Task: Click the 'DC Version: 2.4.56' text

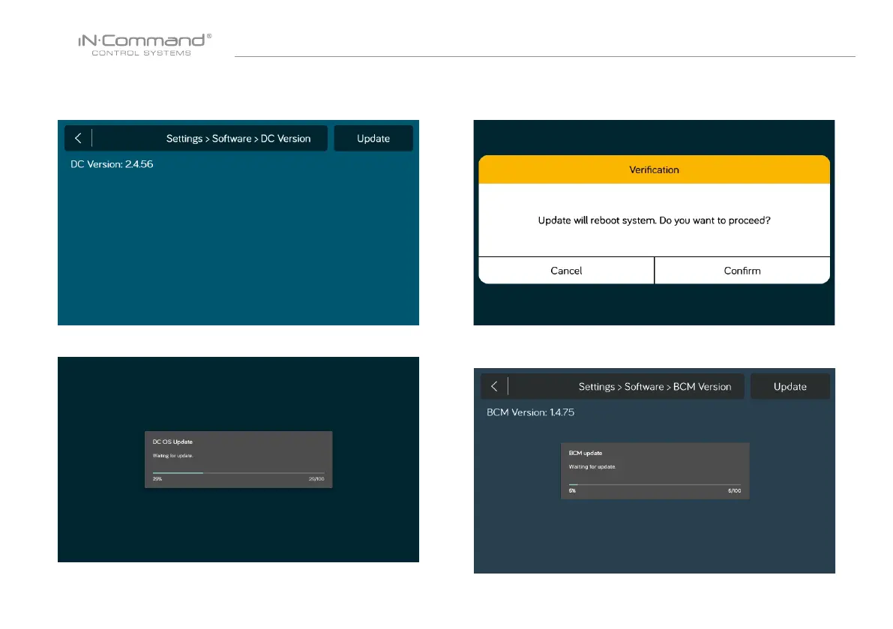Action: tap(112, 164)
